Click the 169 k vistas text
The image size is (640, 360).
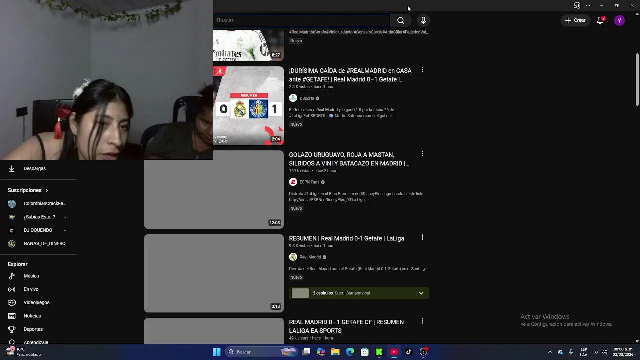(299, 171)
